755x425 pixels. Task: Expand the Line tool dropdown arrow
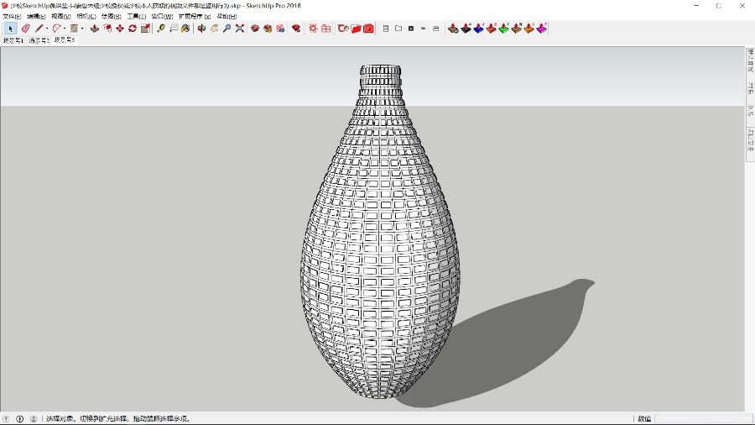47,29
